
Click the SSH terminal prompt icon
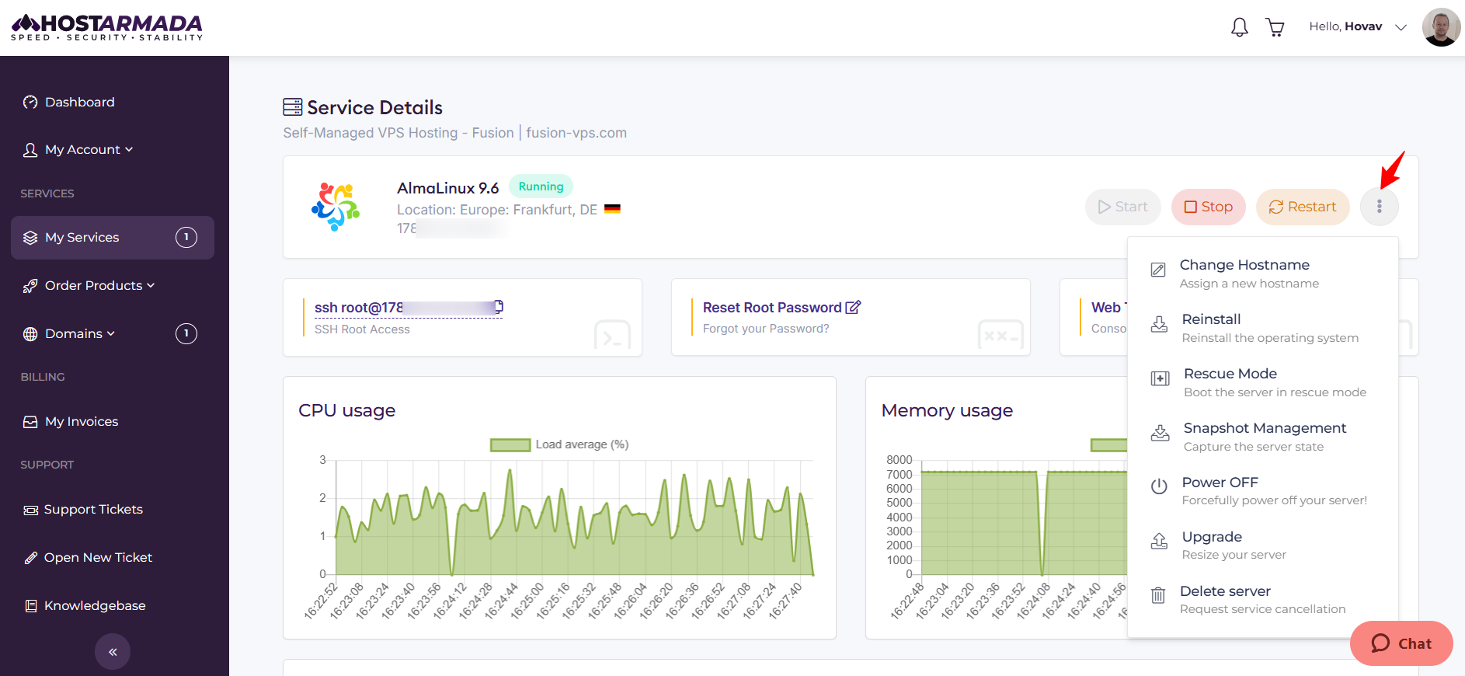(612, 336)
